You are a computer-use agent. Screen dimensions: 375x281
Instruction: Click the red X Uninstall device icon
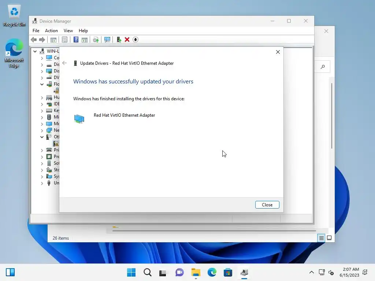127,40
